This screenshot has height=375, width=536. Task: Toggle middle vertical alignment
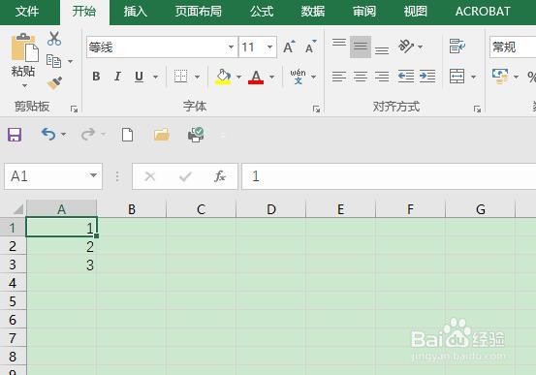point(361,47)
